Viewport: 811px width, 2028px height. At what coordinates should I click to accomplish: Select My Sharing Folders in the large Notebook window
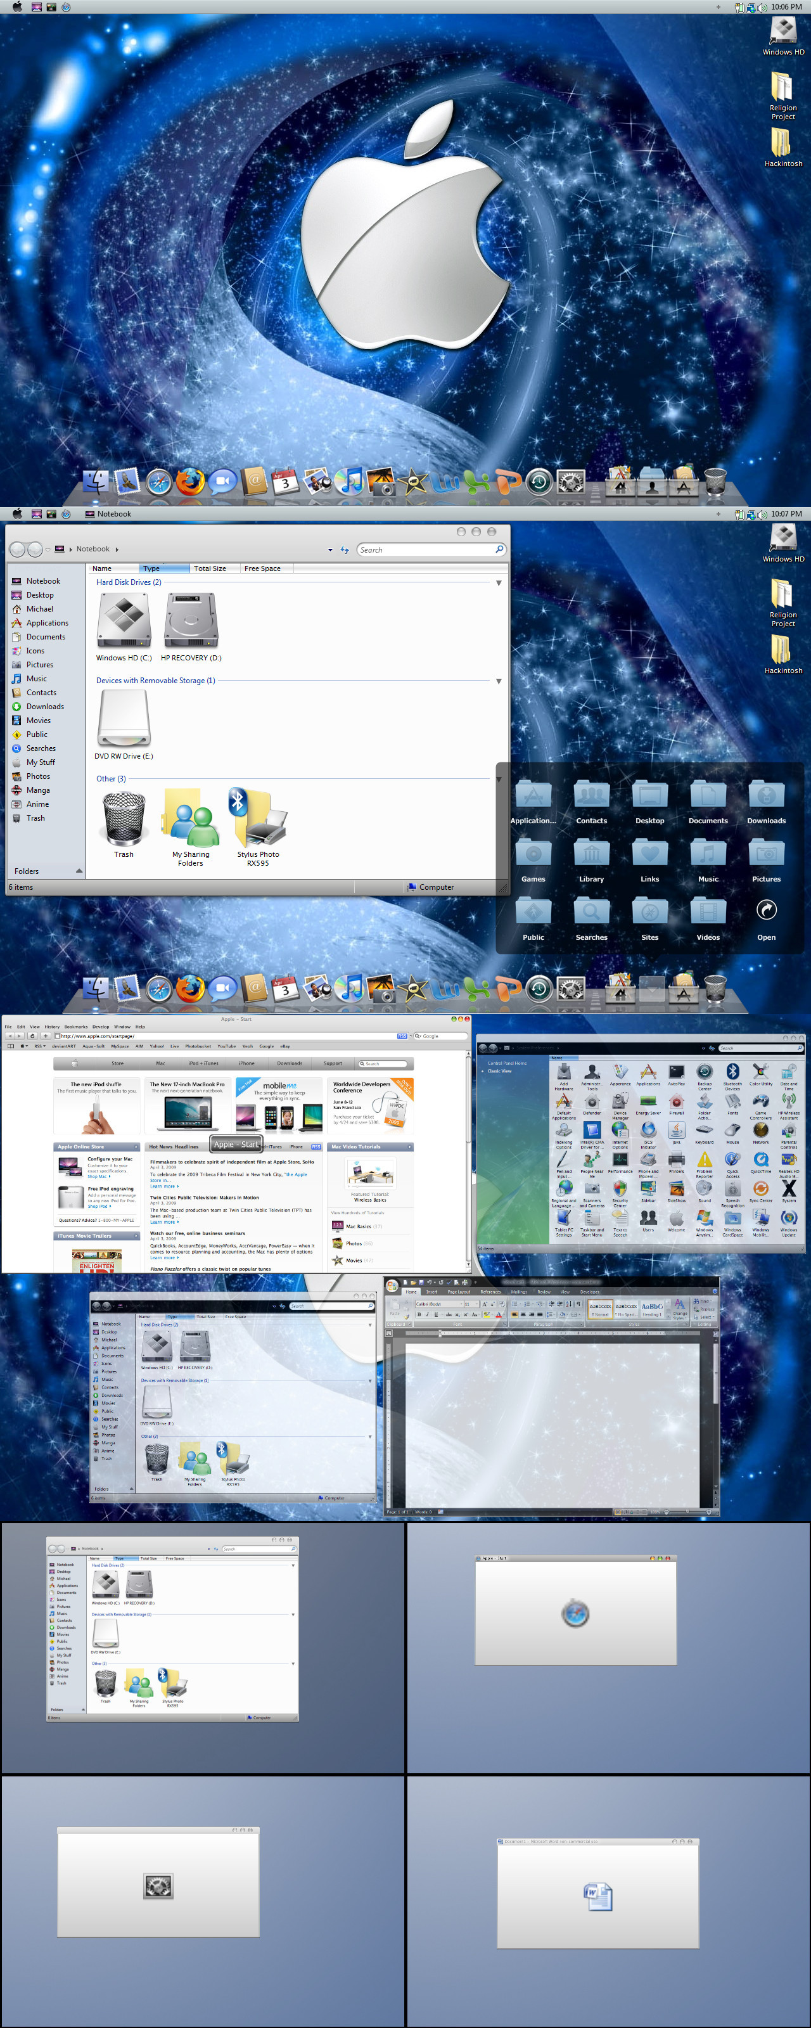pyautogui.click(x=191, y=826)
